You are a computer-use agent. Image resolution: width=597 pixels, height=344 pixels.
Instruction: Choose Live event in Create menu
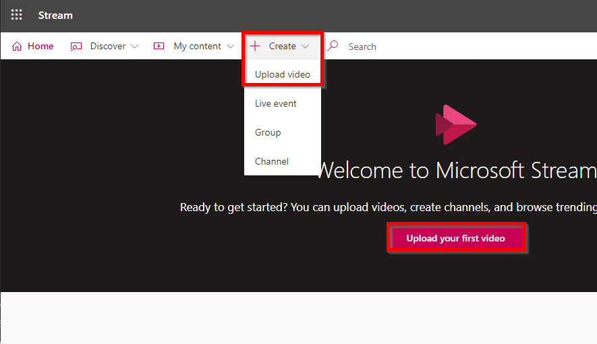coord(276,103)
